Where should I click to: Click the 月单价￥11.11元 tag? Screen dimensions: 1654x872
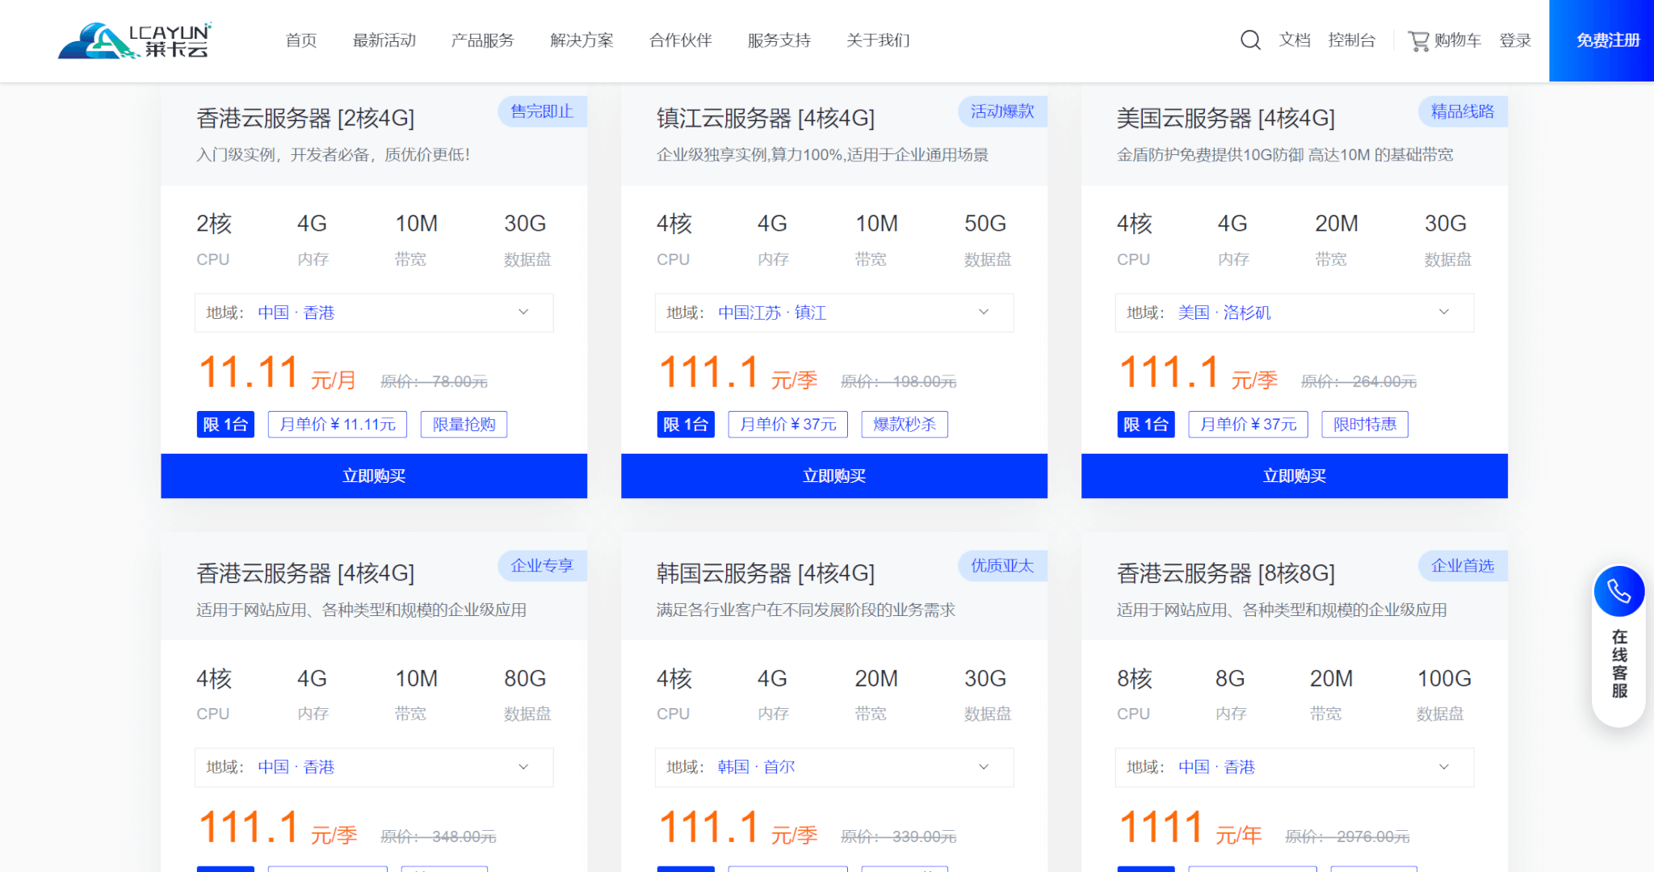(338, 424)
